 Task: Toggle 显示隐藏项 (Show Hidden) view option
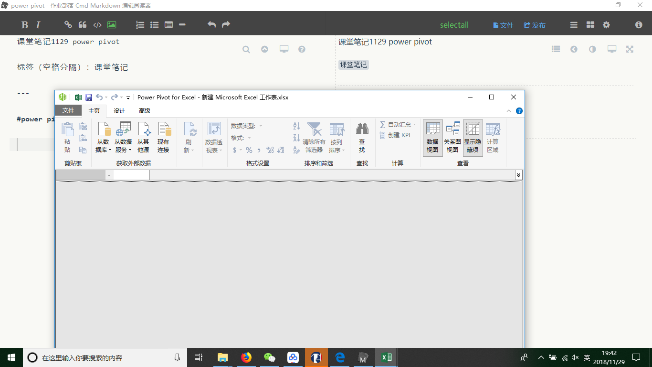473,137
